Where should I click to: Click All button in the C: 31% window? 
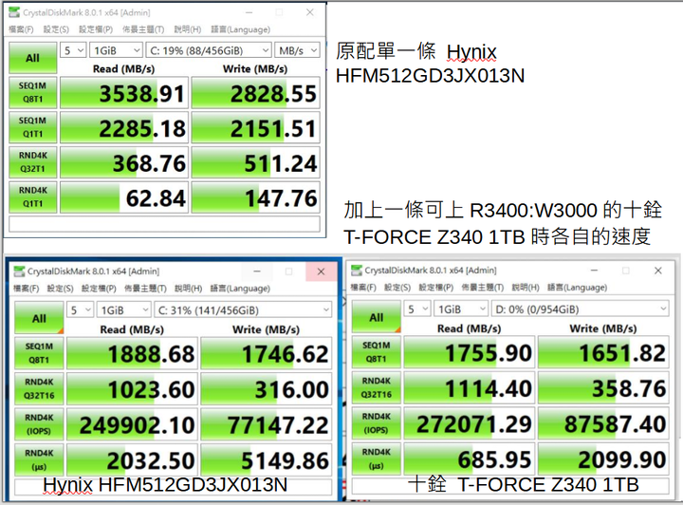coord(39,318)
